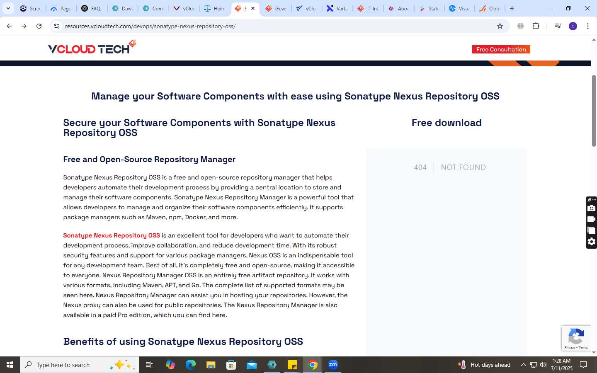Open File Explorer from the taskbar
Viewport: 597px width, 373px height.
211,365
